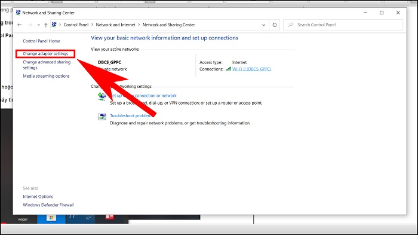The image size is (418, 235).
Task: Open Change advanced sharing settings
Action: pyautogui.click(x=47, y=65)
